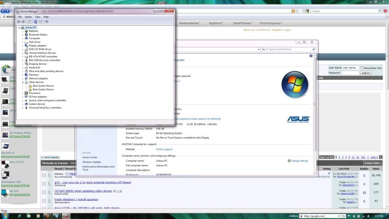This screenshot has width=389, height=219.
Task: Open the Control Panel address bar dropdown arrow
Action: [x=259, y=49]
